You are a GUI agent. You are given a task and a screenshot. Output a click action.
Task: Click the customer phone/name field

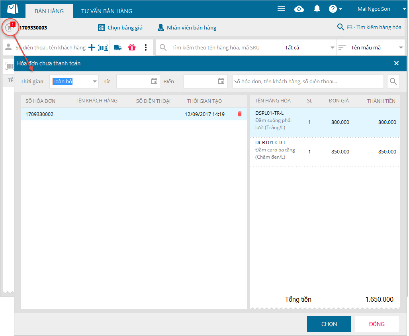[50, 47]
